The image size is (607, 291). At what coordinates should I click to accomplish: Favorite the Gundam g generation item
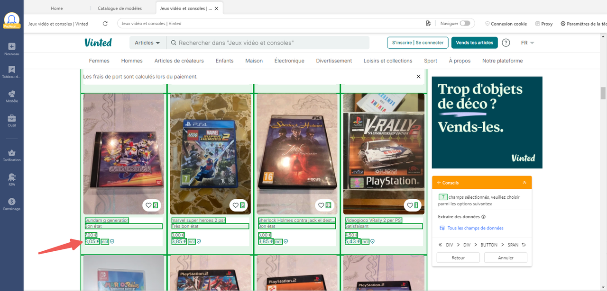tap(148, 205)
